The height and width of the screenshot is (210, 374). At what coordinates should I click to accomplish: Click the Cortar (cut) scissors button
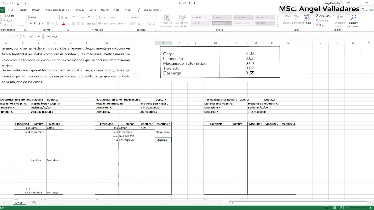9,16
